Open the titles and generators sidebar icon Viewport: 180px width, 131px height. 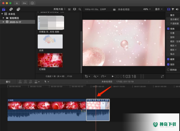[18, 9]
